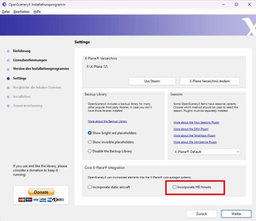
Task: Open the Datei menu
Action: [6, 12]
